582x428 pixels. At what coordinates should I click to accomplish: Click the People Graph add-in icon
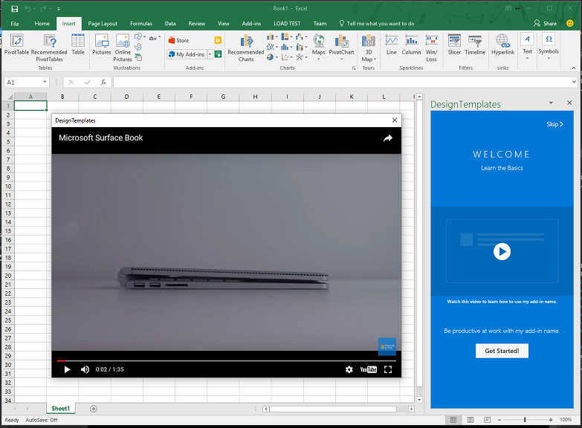tap(219, 54)
